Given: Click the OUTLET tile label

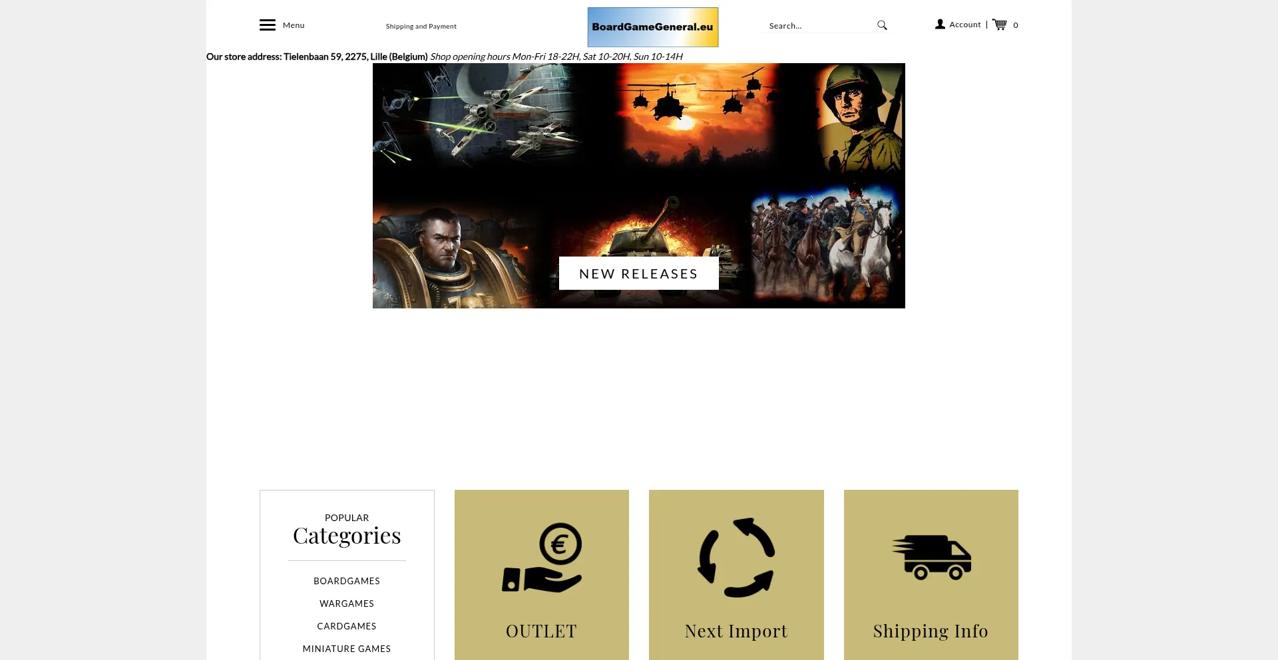Looking at the screenshot, I should [x=541, y=631].
